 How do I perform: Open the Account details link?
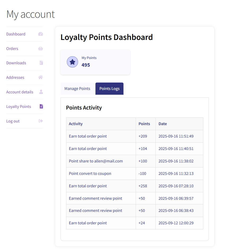click(20, 92)
